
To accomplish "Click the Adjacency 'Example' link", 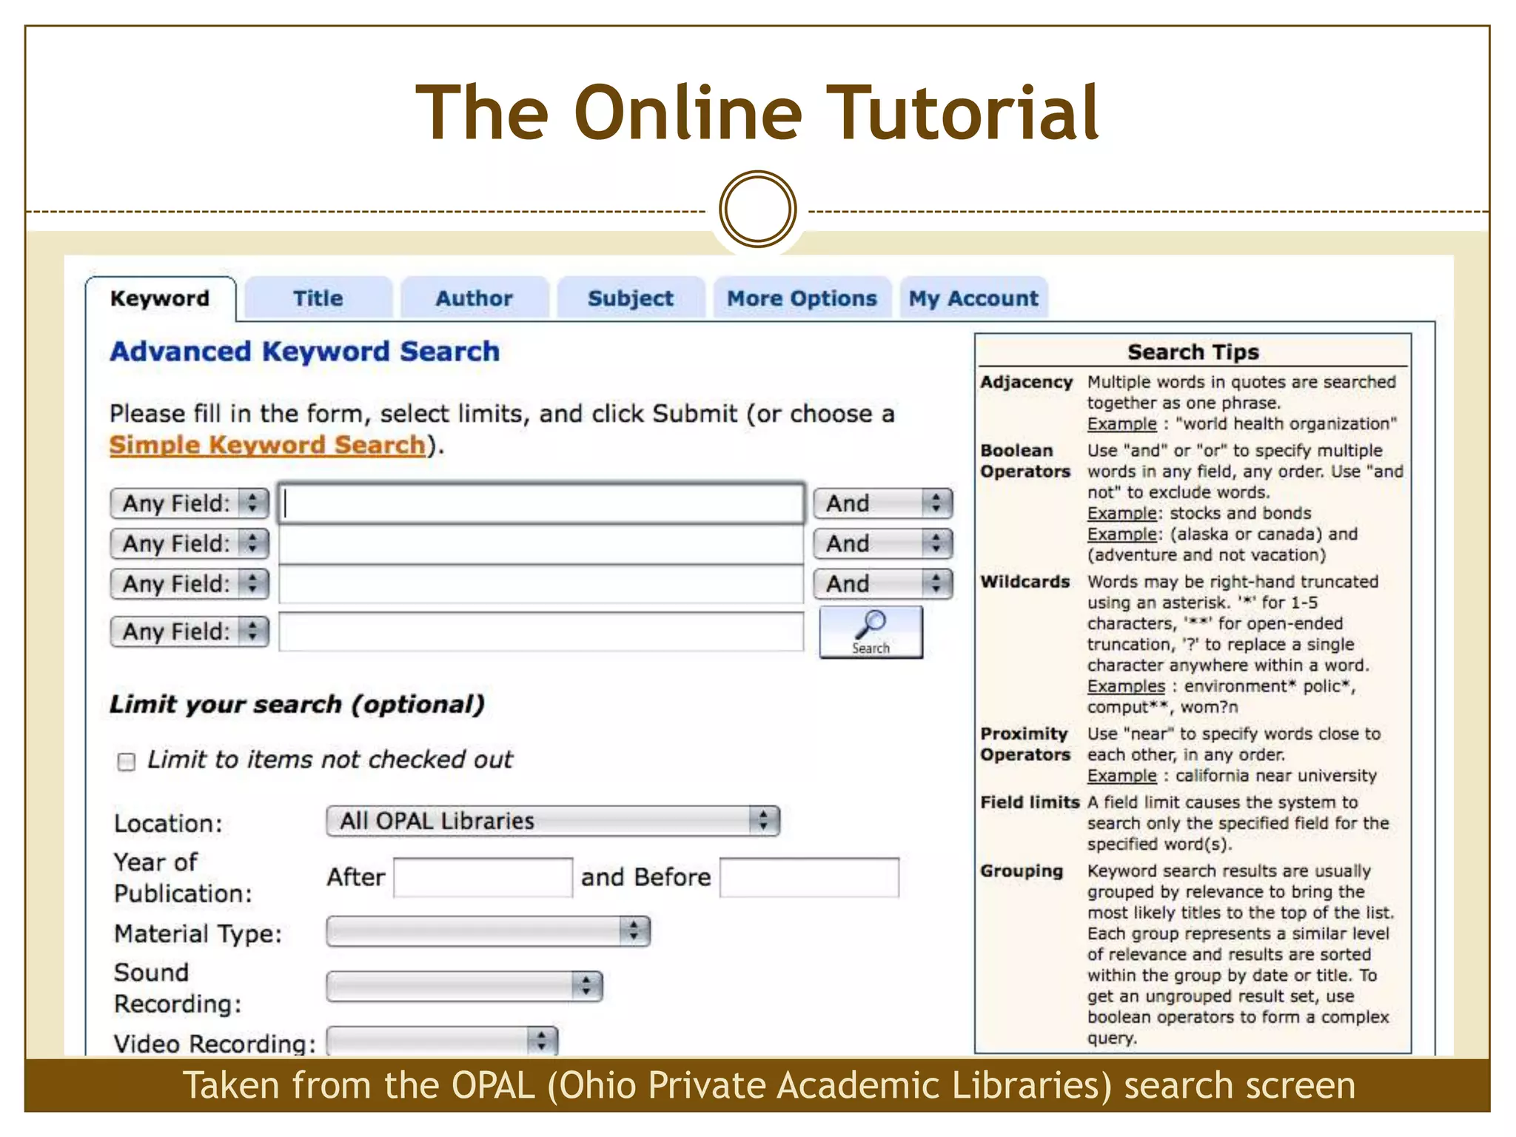I will [x=1121, y=424].
